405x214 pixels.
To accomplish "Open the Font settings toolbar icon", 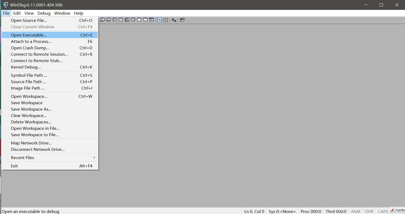I will [174, 20].
